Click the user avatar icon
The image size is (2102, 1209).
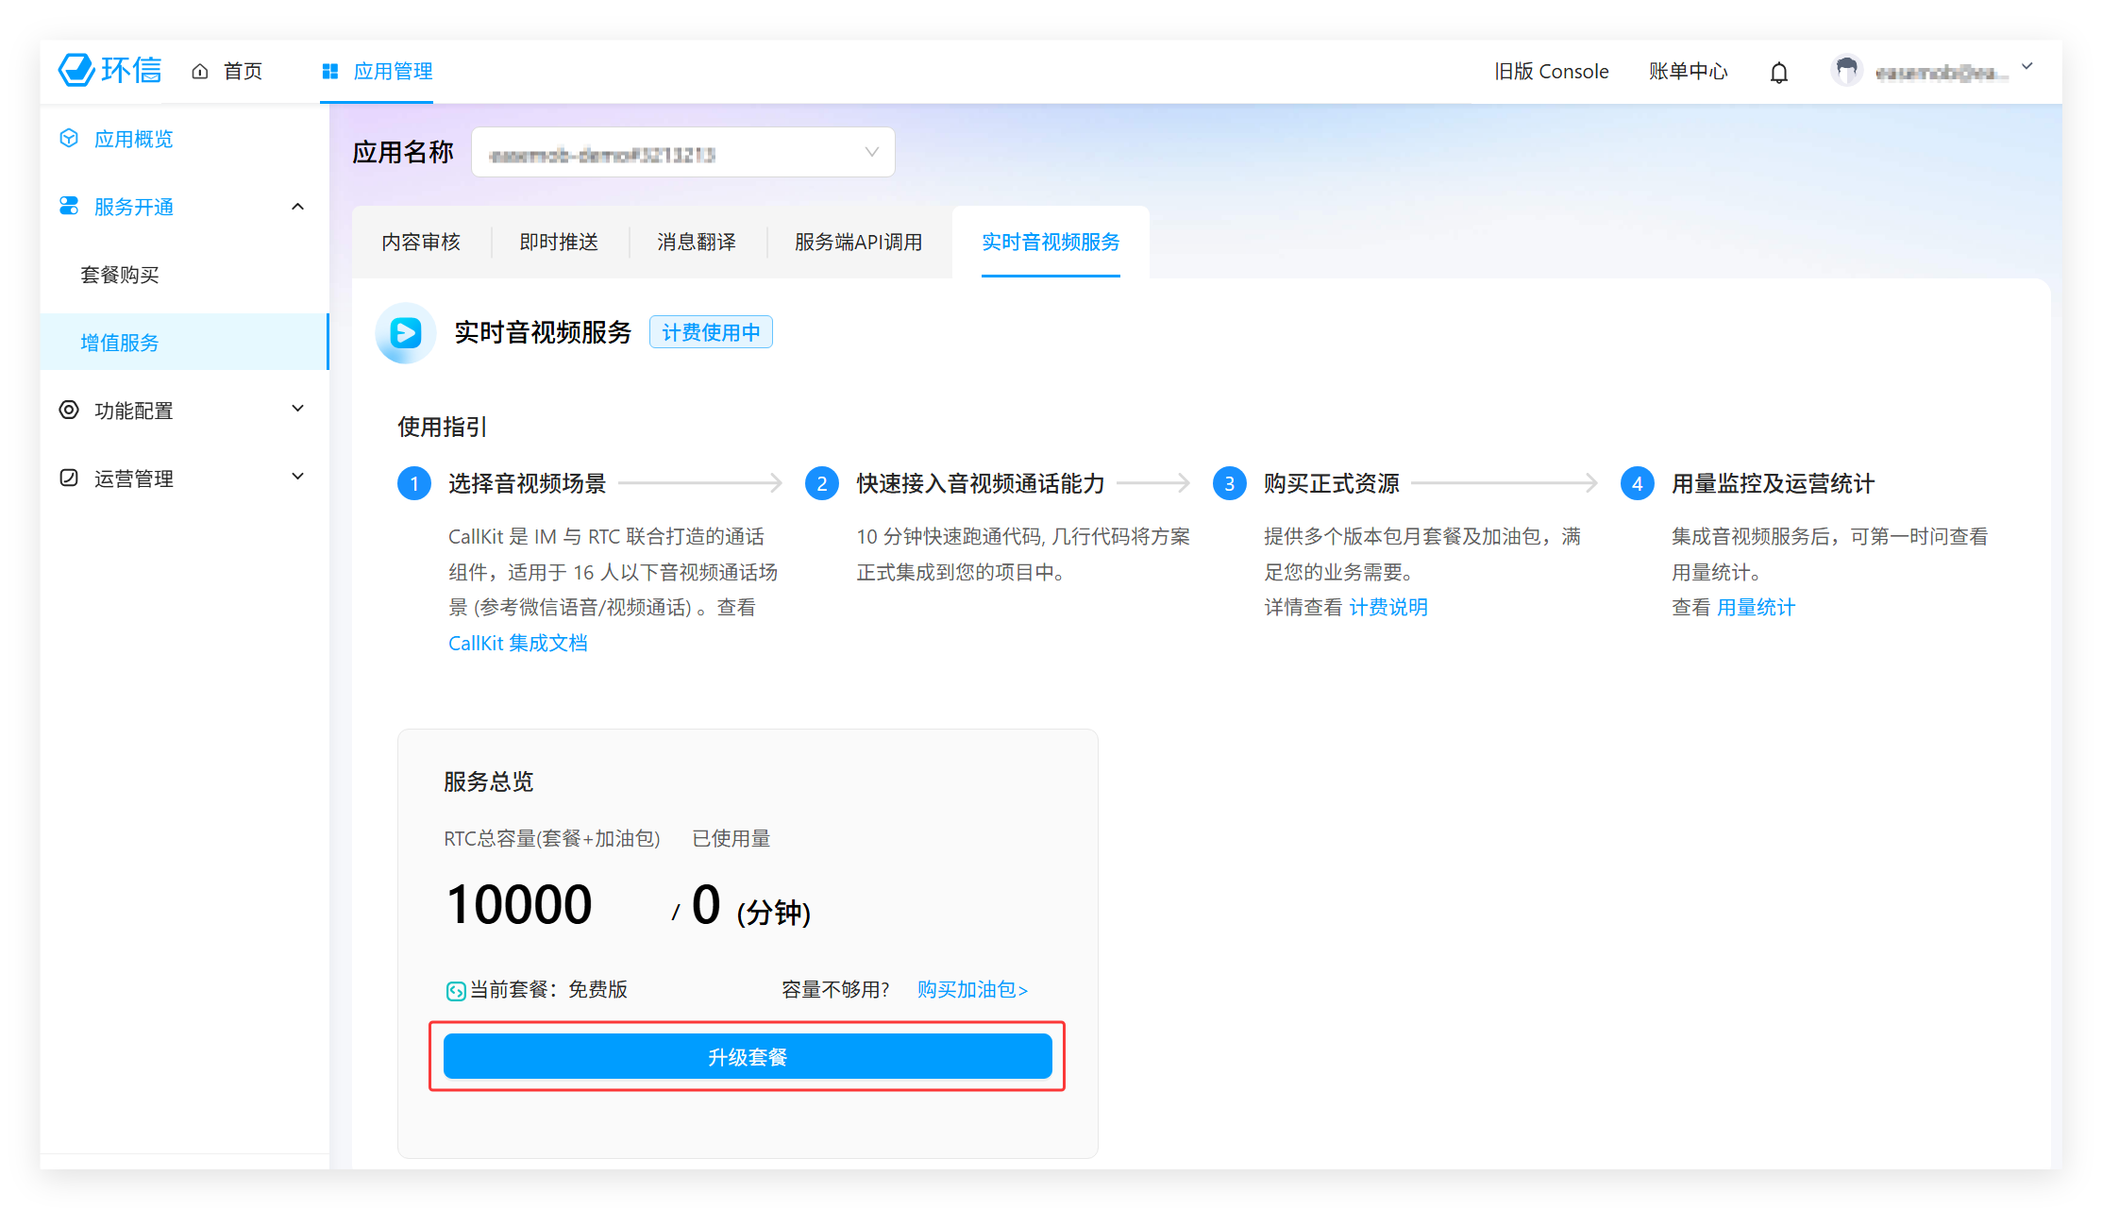click(x=1846, y=71)
